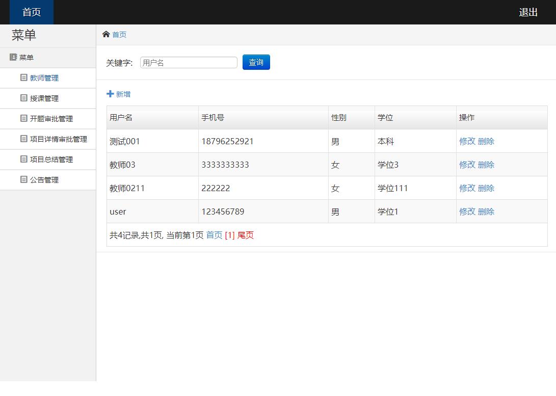Click the icon beside 项目总结管理
556x396 pixels.
point(24,159)
